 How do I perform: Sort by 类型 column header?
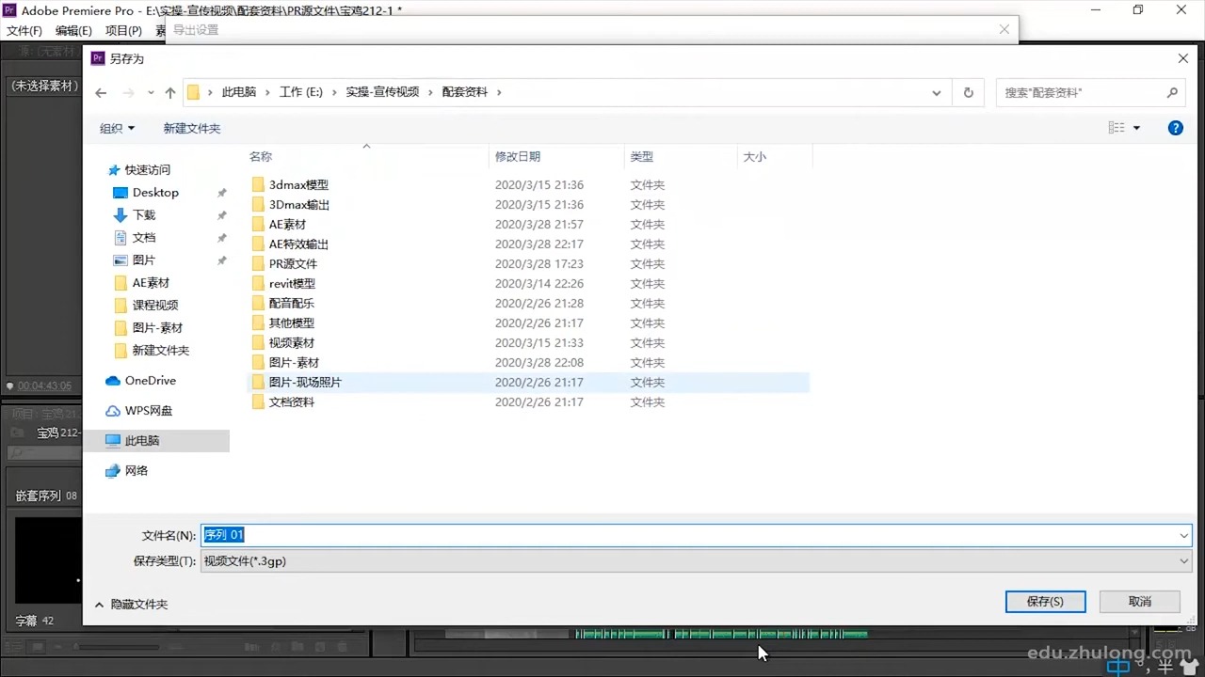[x=642, y=156]
